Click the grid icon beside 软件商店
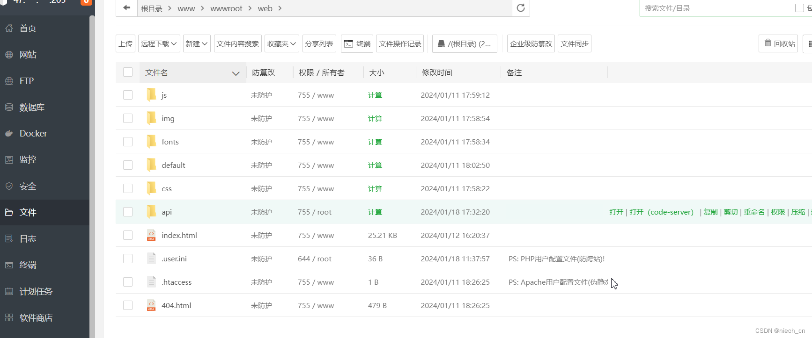This screenshot has width=812, height=338. [9, 317]
